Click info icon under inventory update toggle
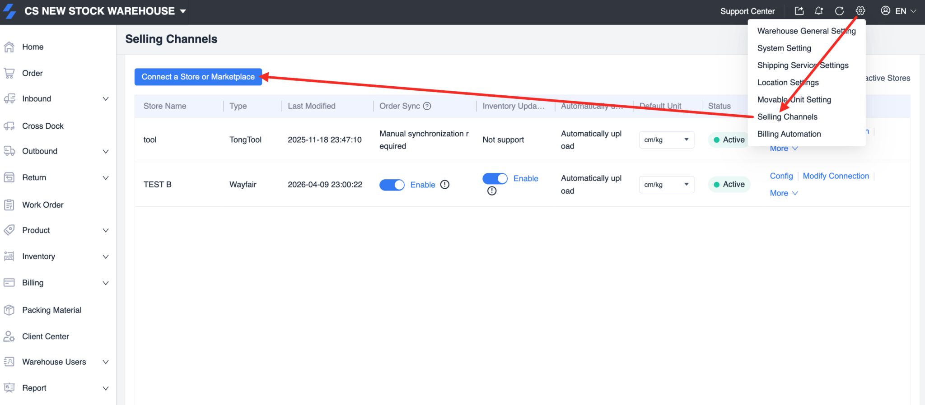The height and width of the screenshot is (405, 925). point(492,191)
